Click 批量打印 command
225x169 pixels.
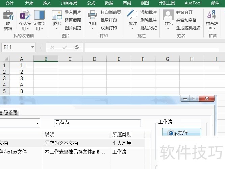pyautogui.click(x=109, y=20)
